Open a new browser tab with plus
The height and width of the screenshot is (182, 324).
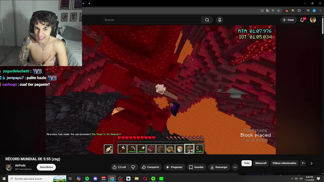[x=89, y=3]
